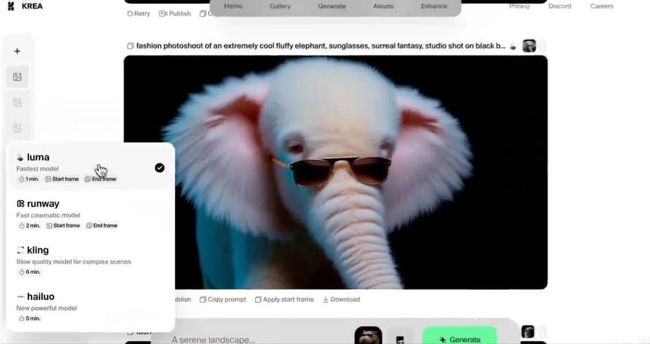The image size is (650, 344).
Task: Click the copy icon beside fashion photoshoot prompt
Action: point(130,46)
